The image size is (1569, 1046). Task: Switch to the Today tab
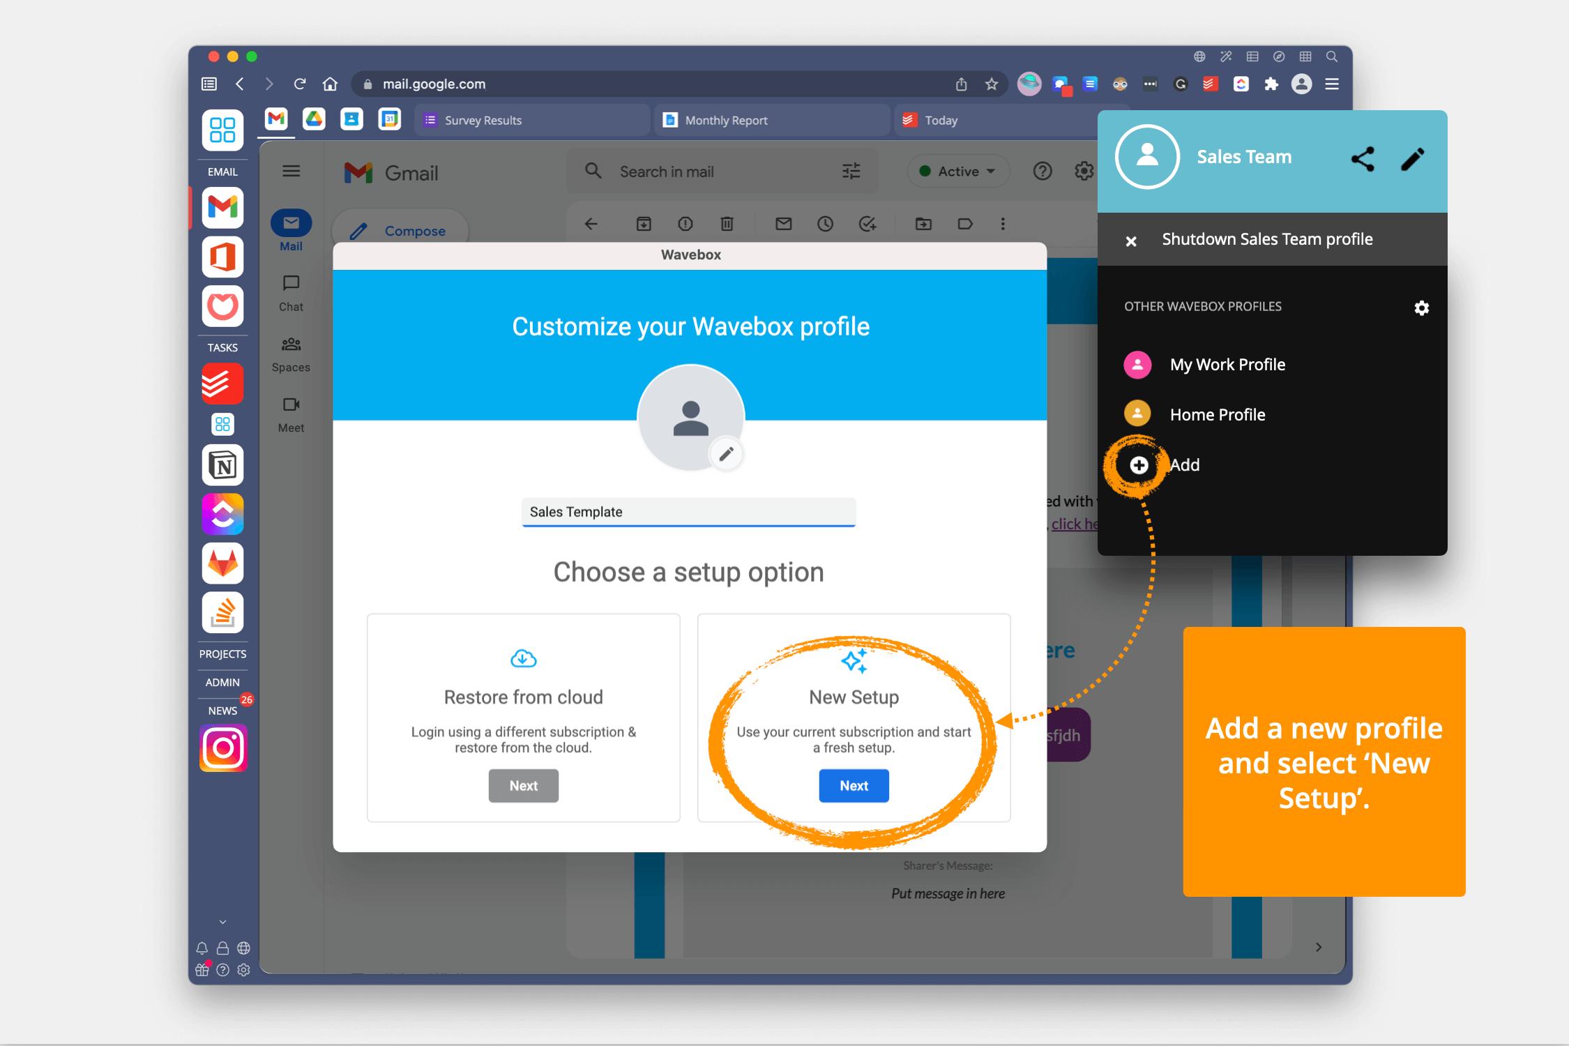coord(997,120)
